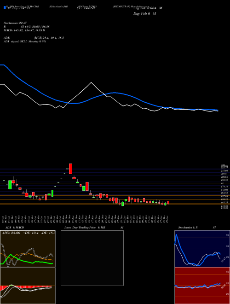
Task: Click the Stochastics & RSI panel title
Action: [x=197, y=228]
